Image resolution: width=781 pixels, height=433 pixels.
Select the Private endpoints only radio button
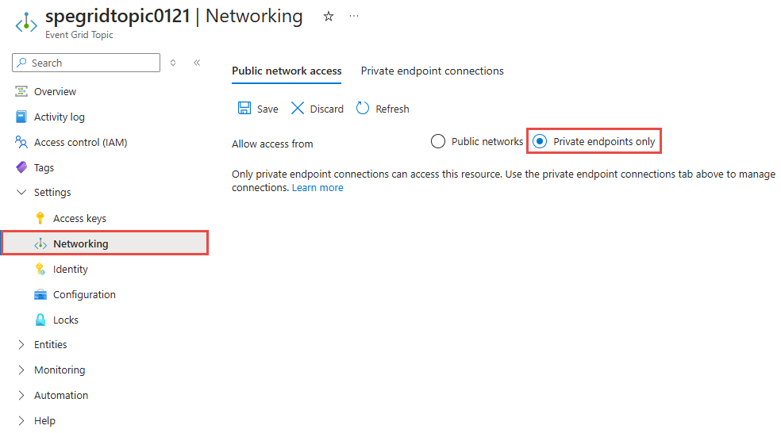(x=540, y=142)
